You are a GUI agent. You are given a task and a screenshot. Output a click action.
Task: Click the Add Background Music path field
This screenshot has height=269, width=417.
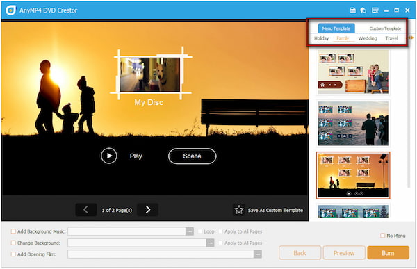[127, 231]
